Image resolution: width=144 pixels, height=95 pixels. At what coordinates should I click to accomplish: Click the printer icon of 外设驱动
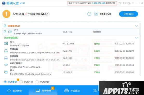[x=67, y=91]
